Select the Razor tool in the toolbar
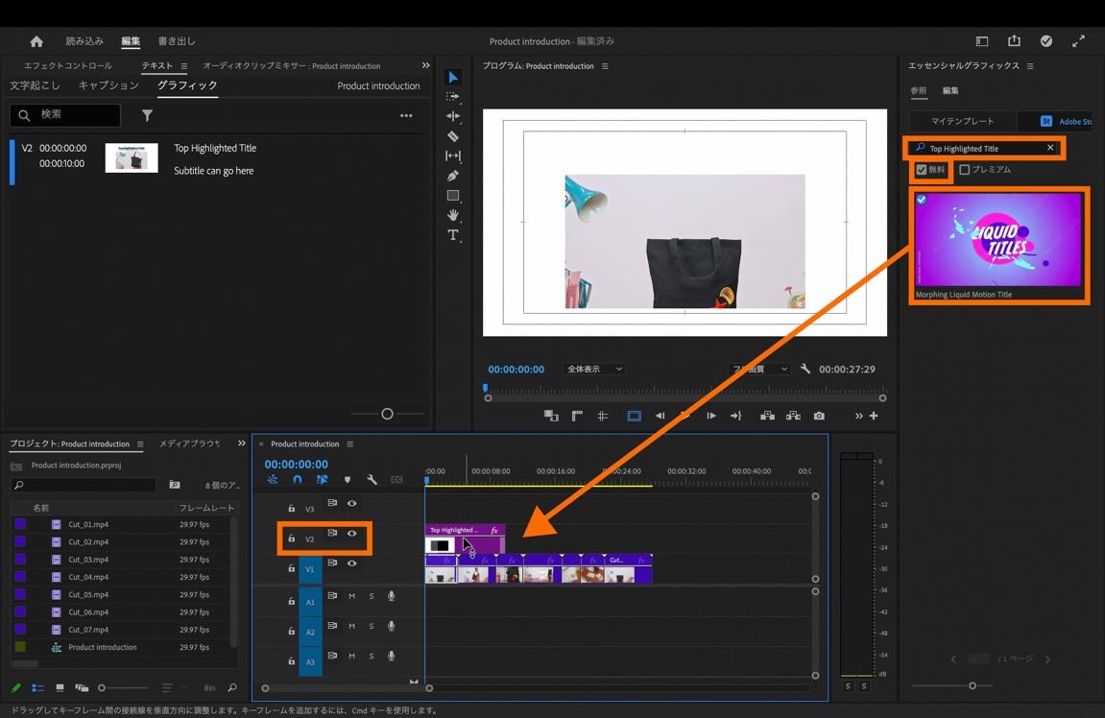Screen dimensions: 1105x718 click(x=453, y=136)
